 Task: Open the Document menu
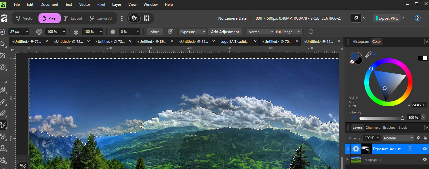point(49,5)
